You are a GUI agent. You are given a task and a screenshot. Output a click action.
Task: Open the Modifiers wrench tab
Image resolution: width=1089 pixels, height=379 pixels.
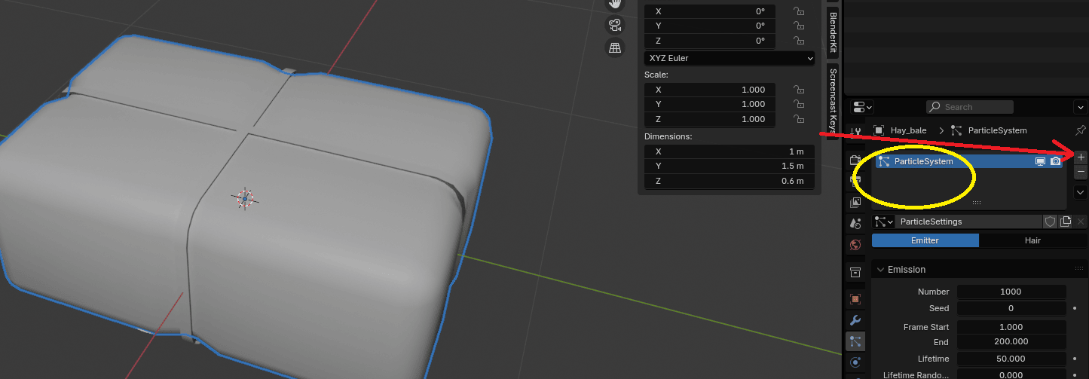click(855, 320)
